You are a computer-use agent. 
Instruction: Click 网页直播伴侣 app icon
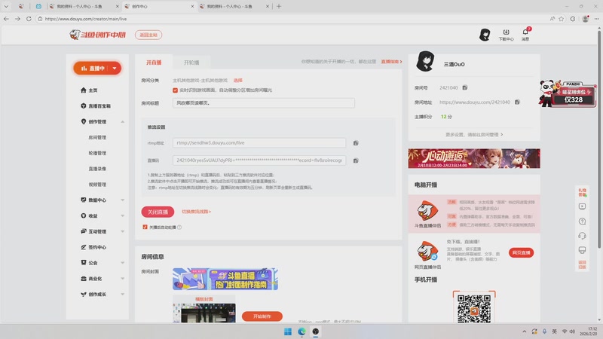427,252
